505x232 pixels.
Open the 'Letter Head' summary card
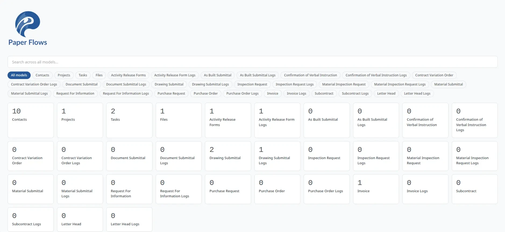point(80,219)
